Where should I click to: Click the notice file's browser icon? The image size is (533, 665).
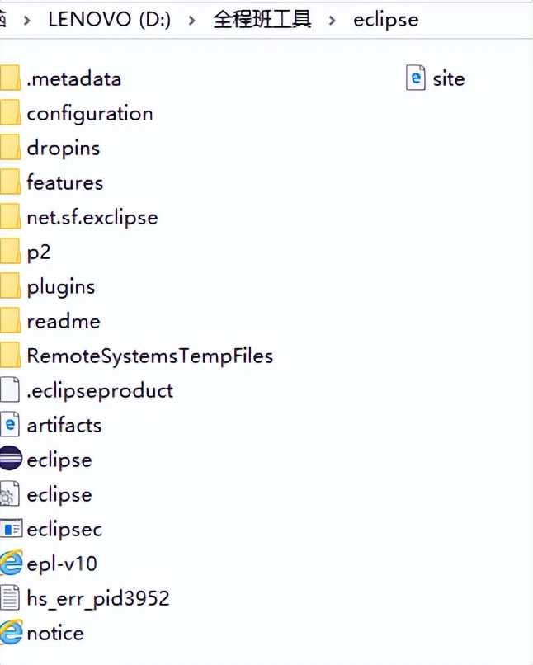pos(11,633)
